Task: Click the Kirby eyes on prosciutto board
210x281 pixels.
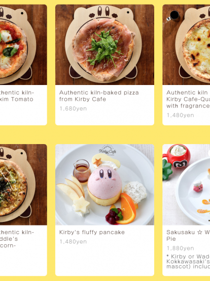Action: pos(103,11)
